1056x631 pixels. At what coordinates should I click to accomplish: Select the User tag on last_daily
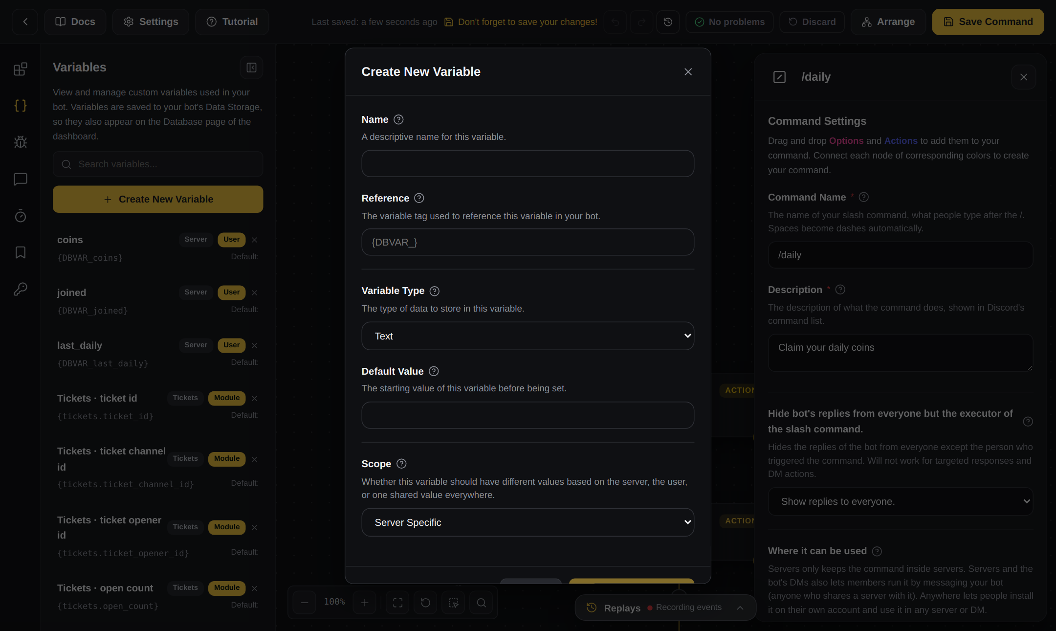[x=232, y=345]
